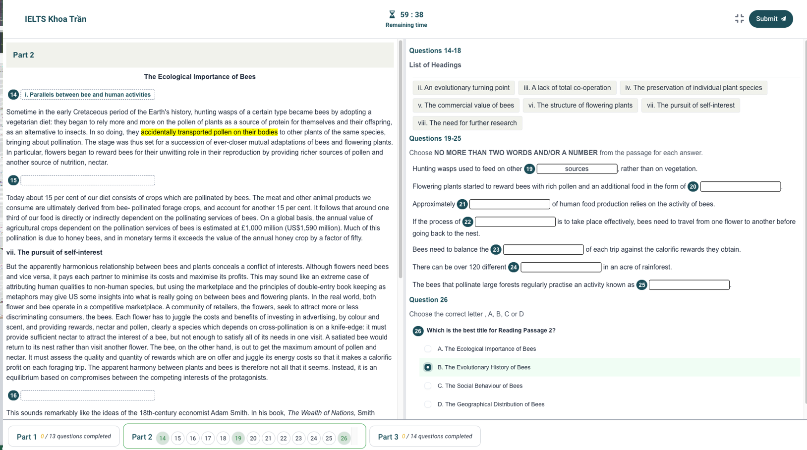Go to question 22 in navigator

[284, 438]
